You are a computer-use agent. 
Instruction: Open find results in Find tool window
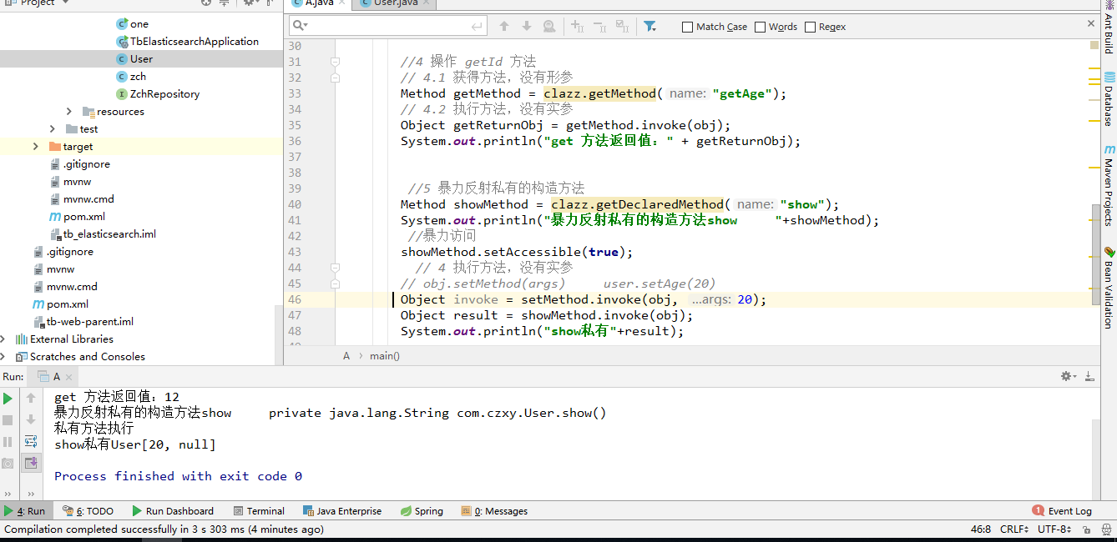(x=549, y=27)
